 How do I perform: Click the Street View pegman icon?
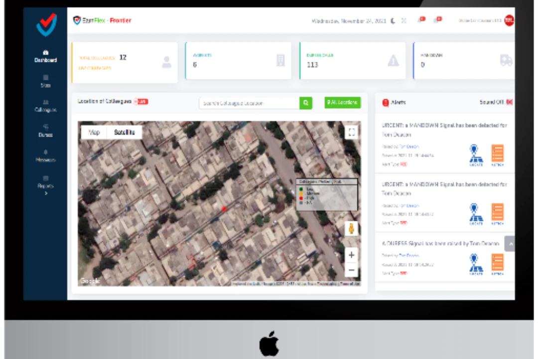(x=351, y=229)
